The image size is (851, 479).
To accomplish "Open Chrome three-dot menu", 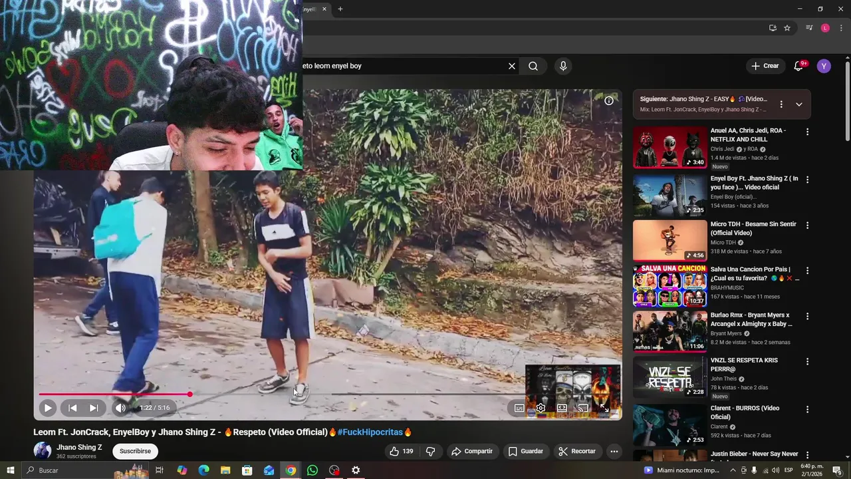I will [841, 28].
